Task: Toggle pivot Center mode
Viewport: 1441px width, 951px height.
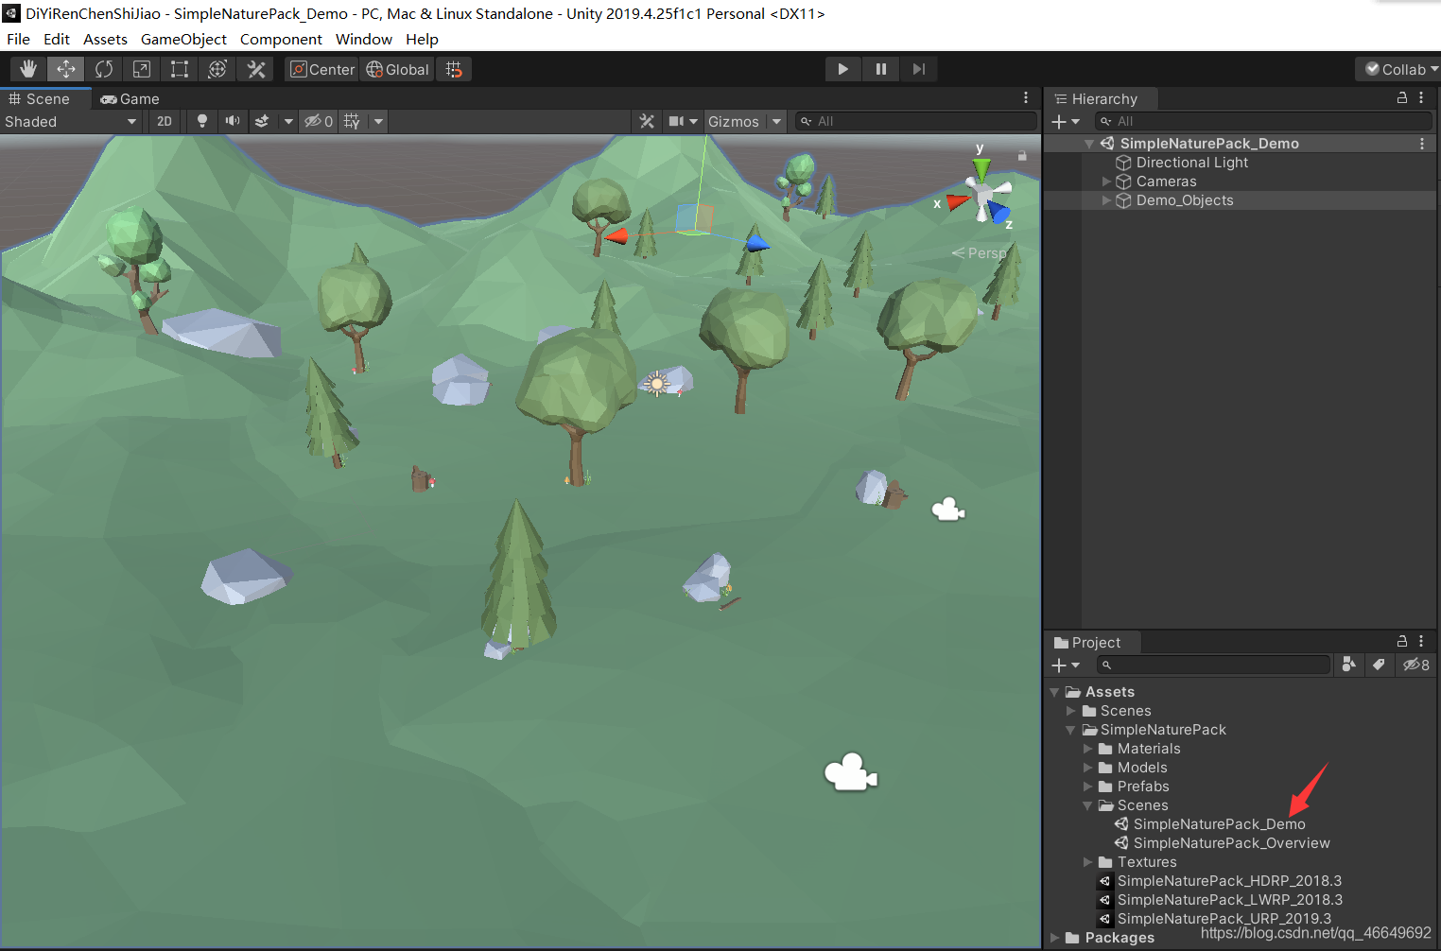Action: (321, 69)
